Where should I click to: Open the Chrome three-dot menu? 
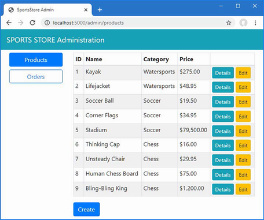tap(255, 23)
